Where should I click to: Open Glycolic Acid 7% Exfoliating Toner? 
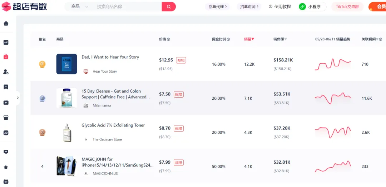coord(113,125)
